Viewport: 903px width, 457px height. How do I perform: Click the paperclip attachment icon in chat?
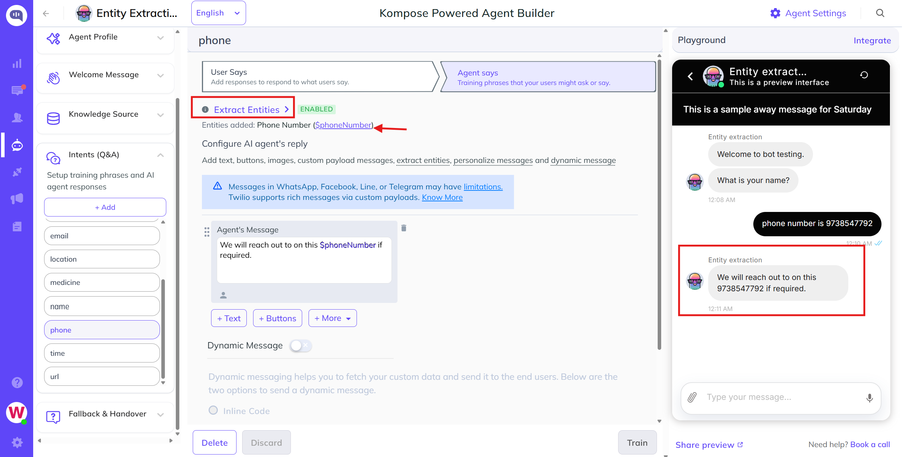point(692,397)
